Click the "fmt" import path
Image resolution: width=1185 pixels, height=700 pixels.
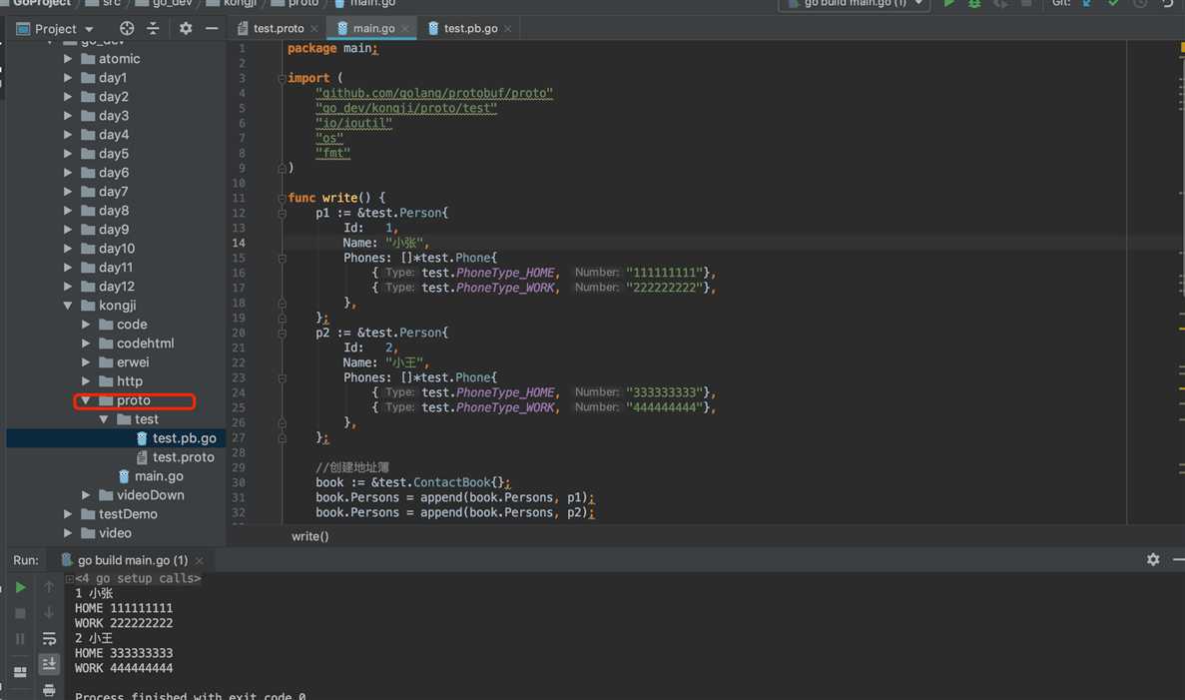(x=333, y=153)
